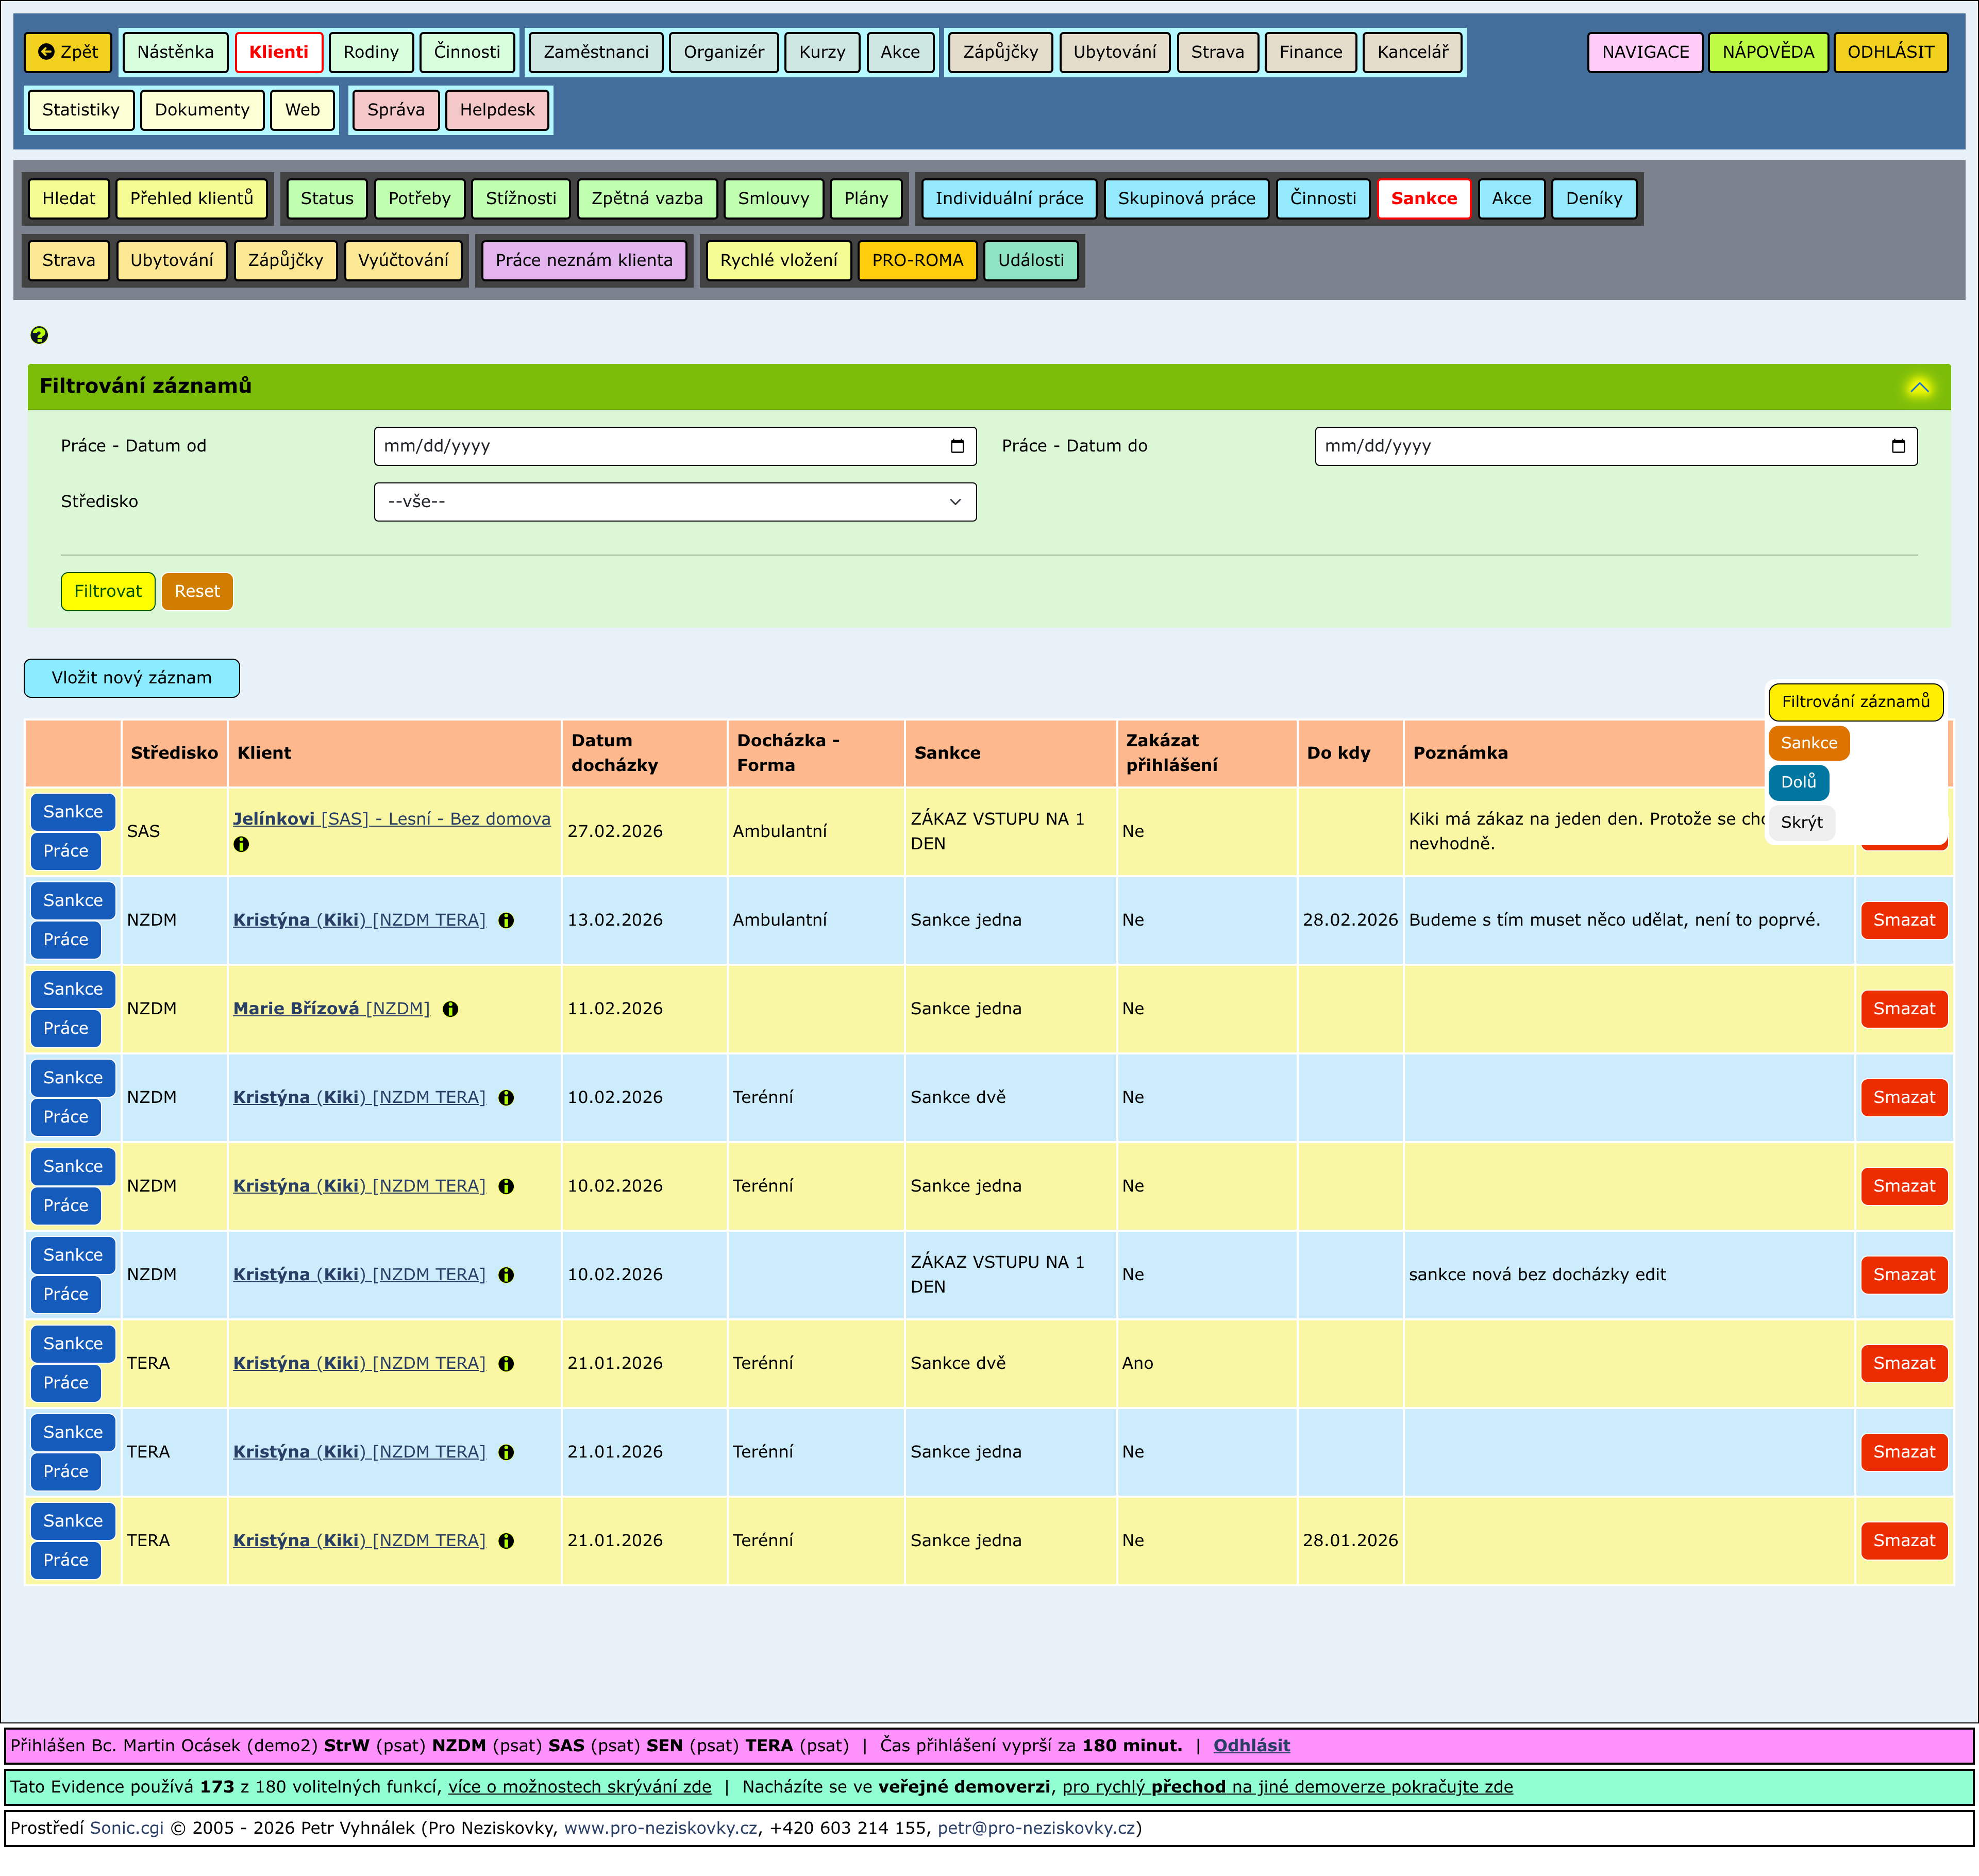Click Vložit nový záznam button

(131, 678)
